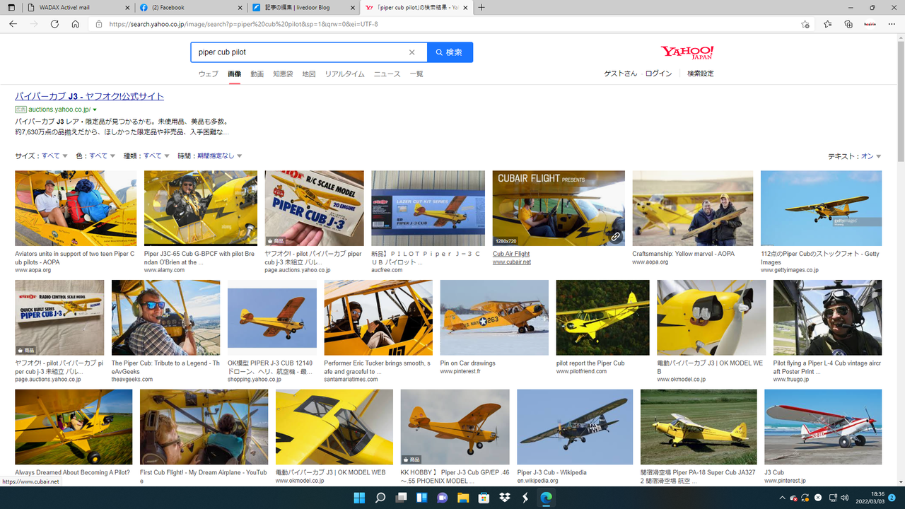Open Microsoft Store from the taskbar
The height and width of the screenshot is (509, 905).
pyautogui.click(x=484, y=498)
